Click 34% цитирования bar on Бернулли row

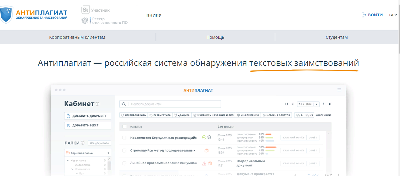pyautogui.click(x=269, y=137)
